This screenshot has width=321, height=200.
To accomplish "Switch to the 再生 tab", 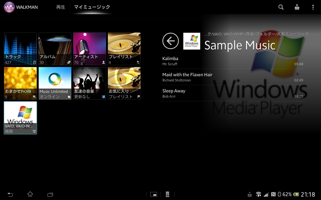I will click(61, 7).
